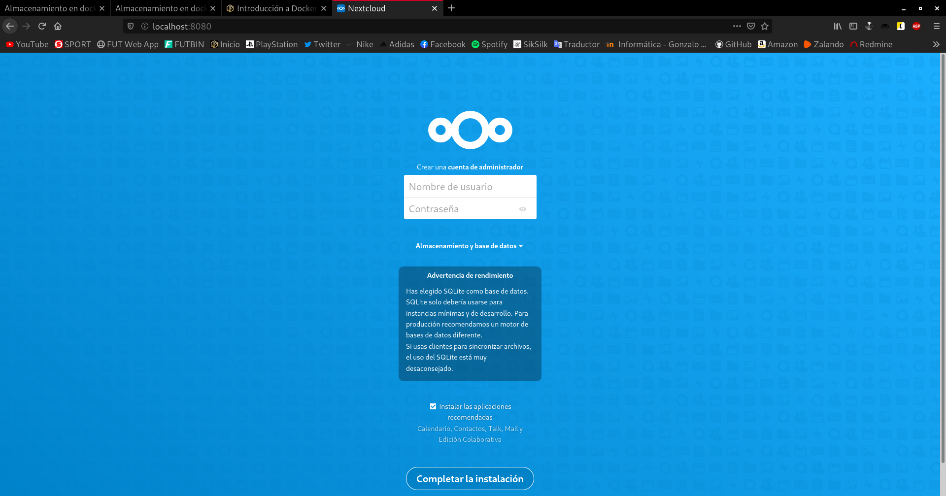Viewport: 946px width, 496px height.
Task: Open the Library toolbar icon
Action: (x=838, y=26)
